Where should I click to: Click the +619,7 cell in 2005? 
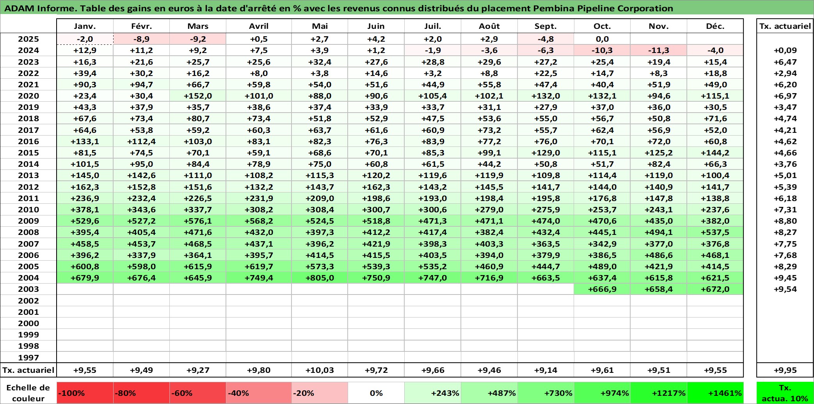point(259,266)
